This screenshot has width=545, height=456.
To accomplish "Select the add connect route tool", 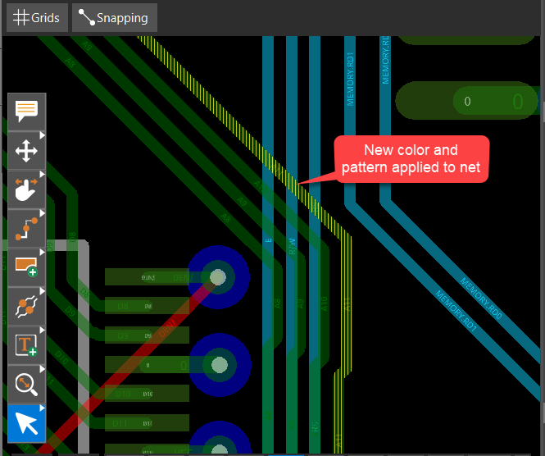I will (27, 229).
